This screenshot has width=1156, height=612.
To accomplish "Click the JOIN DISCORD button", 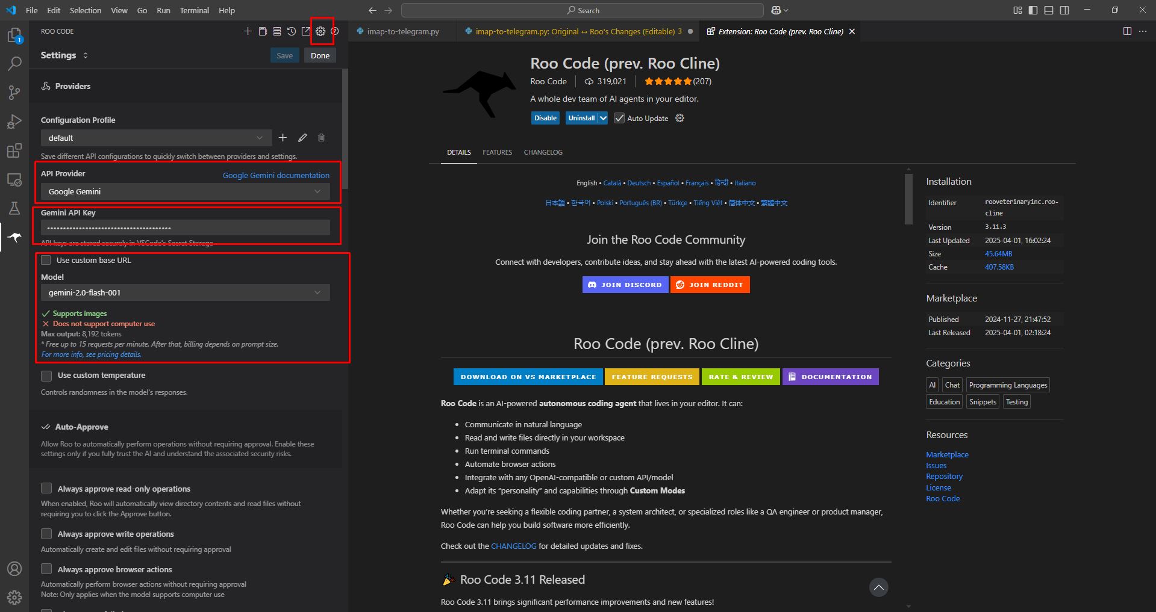I will click(x=625, y=284).
